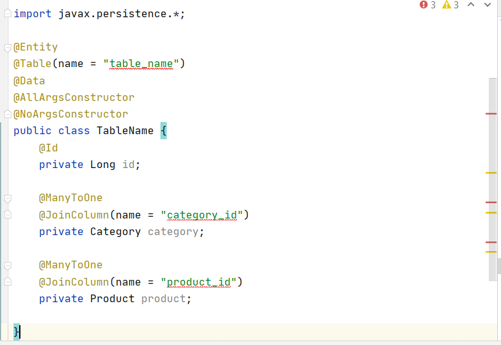
Task: Click the highlighted opening brace after TableName
Action: pos(164,130)
